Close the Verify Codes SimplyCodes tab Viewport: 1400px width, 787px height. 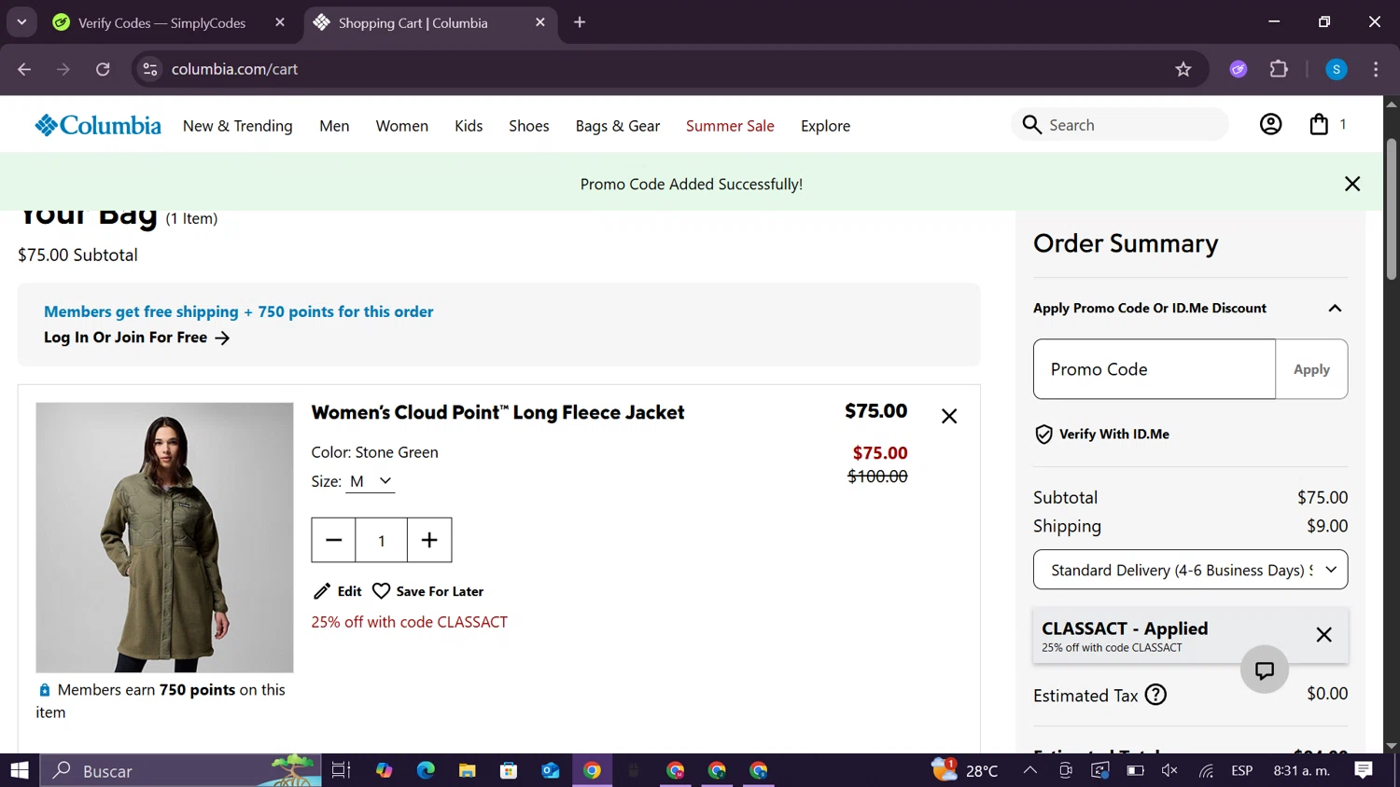[x=280, y=22]
